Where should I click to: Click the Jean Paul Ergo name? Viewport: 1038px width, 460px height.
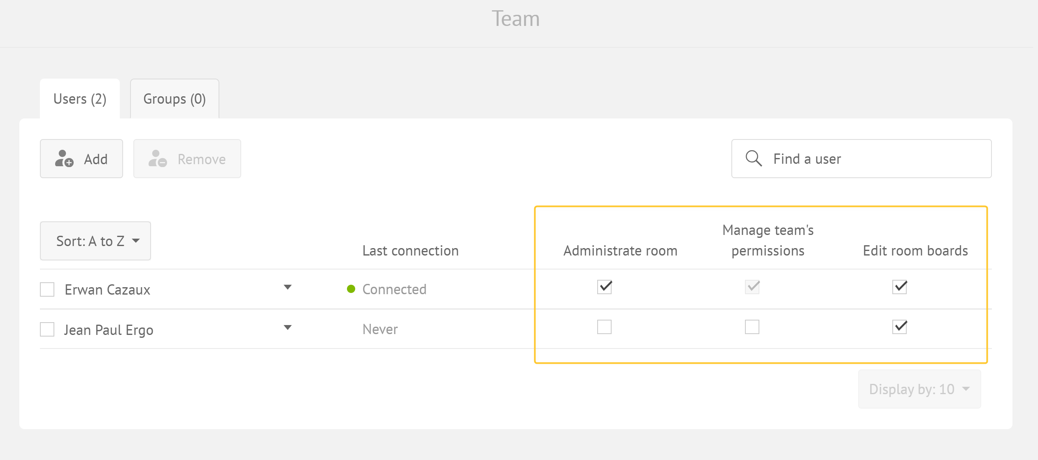[x=109, y=330]
